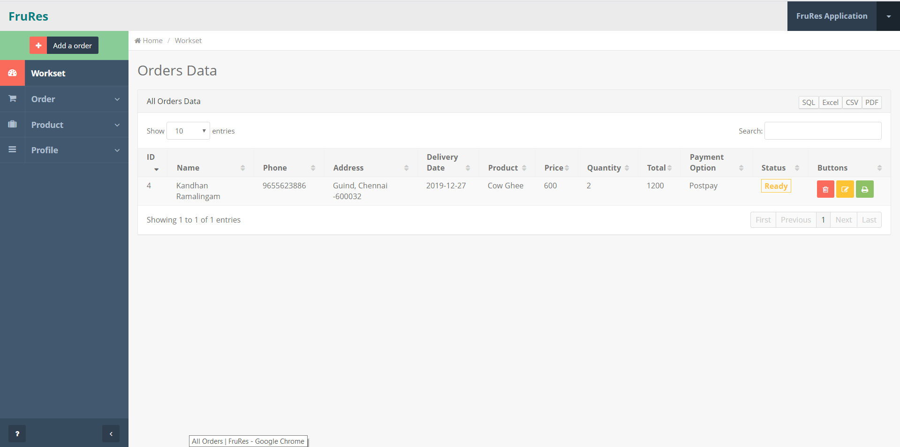
Task: Export orders as PDF
Action: click(x=872, y=102)
